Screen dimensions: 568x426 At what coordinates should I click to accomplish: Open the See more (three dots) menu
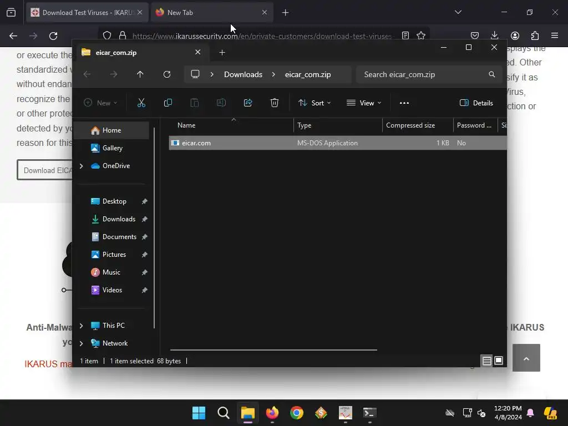pos(404,103)
